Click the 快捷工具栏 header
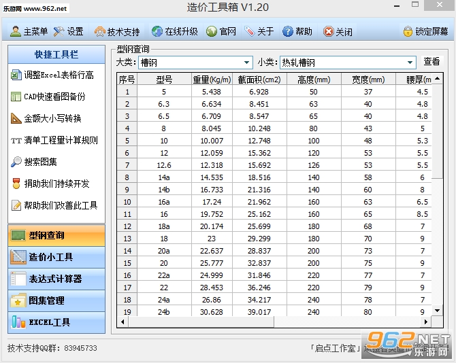This screenshot has height=363, width=456. (56, 54)
